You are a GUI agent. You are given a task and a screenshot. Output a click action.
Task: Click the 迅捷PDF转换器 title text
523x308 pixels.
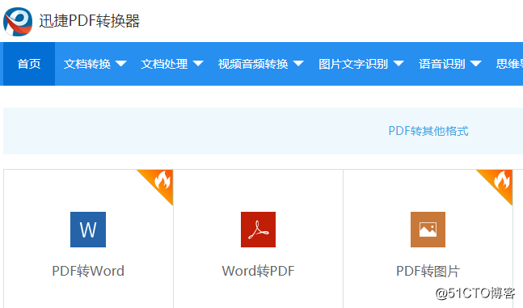90,21
